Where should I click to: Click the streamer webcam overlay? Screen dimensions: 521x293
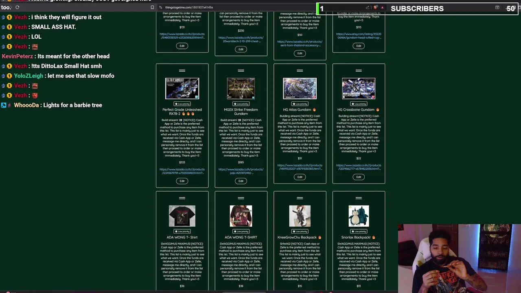coord(459,258)
